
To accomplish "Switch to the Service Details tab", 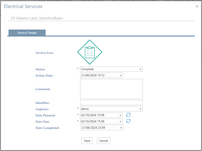I will (27, 33).
